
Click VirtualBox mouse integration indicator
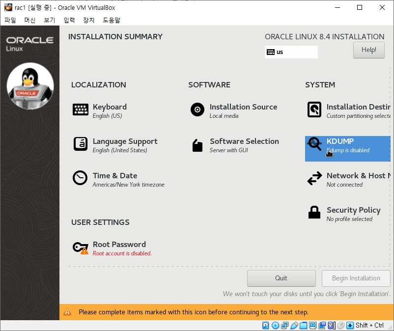tap(340, 326)
